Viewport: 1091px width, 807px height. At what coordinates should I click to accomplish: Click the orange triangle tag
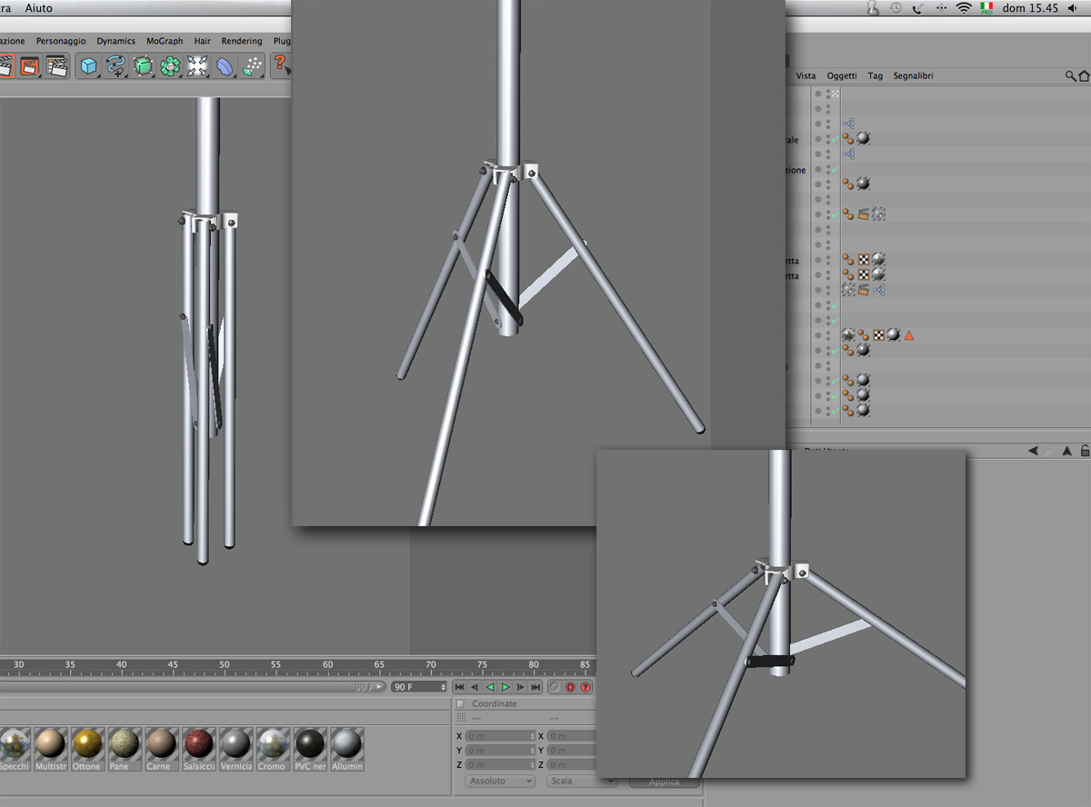pyautogui.click(x=908, y=335)
